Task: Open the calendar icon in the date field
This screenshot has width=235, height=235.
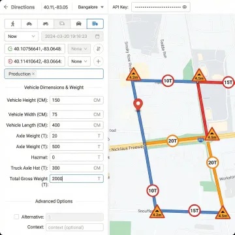Action: (97, 37)
